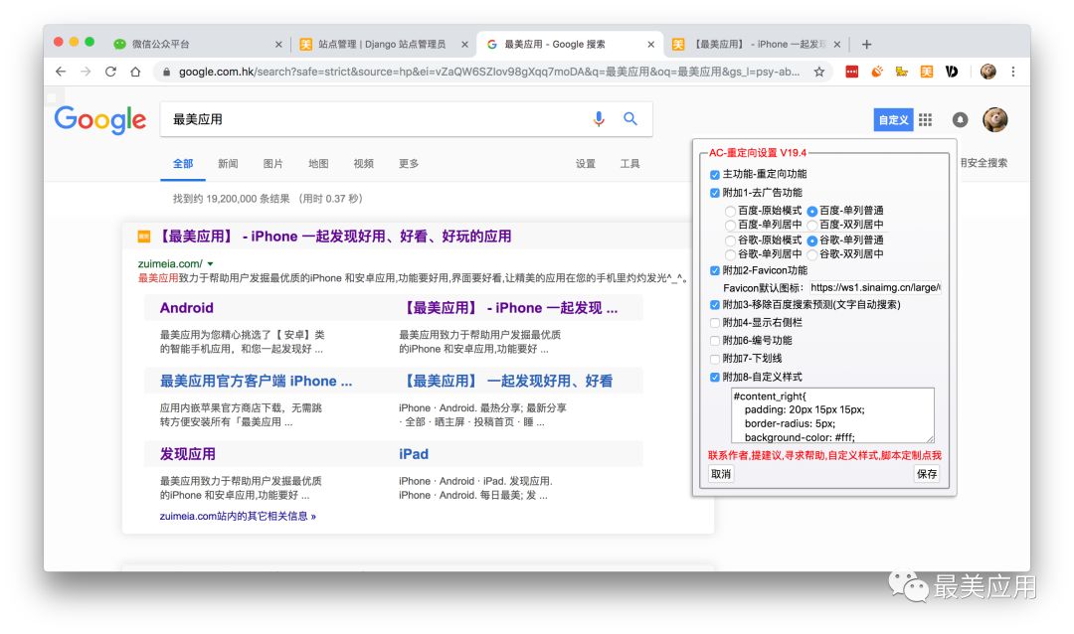The height and width of the screenshot is (634, 1074).
Task: Open the browser home page icon
Action: coord(135,72)
